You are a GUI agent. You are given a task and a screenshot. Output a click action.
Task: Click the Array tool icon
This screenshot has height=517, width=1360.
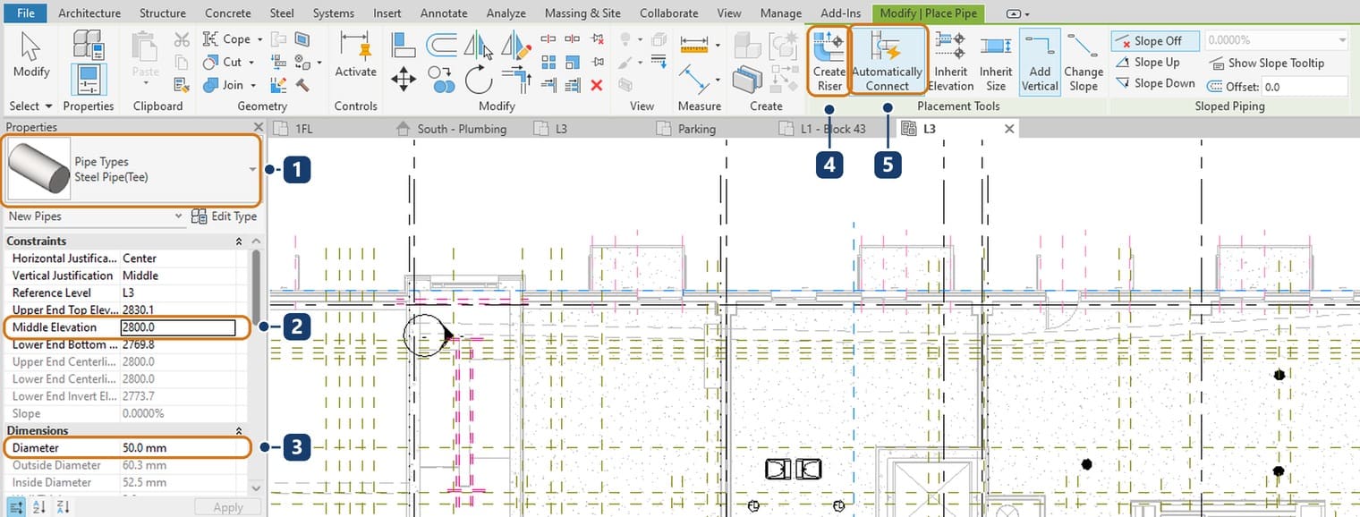(548, 62)
